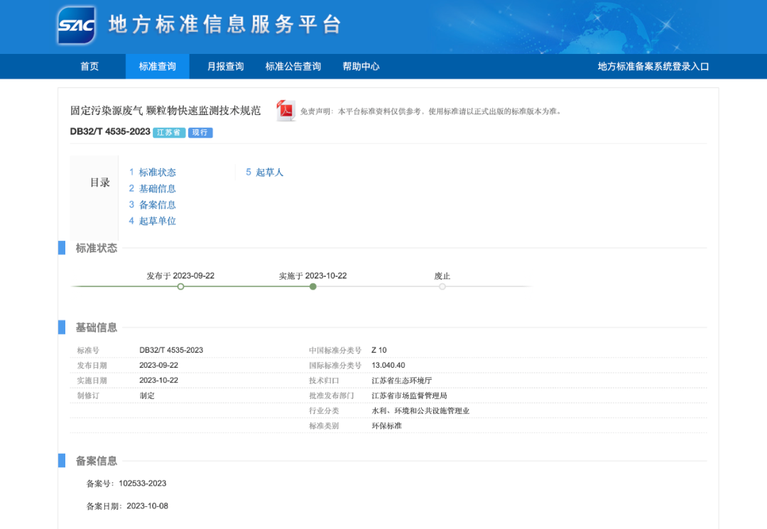Click the 技术归口 value 江苏省生态环境厅

click(401, 381)
